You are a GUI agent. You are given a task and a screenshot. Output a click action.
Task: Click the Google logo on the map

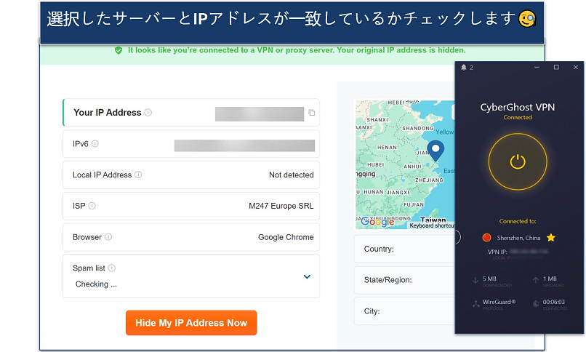point(377,222)
